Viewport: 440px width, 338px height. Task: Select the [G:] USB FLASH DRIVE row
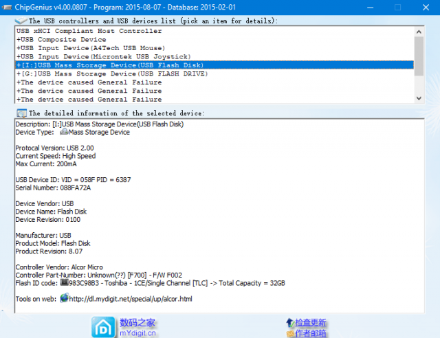coord(214,74)
